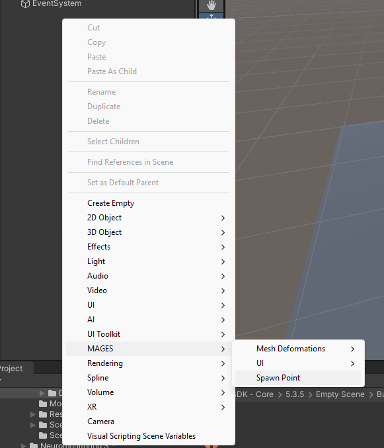The height and width of the screenshot is (448, 384).
Task: Select the Hand view tool
Action: tap(211, 5)
